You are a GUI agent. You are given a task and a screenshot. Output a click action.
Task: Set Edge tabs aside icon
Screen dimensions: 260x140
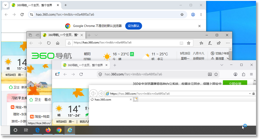point(37,35)
